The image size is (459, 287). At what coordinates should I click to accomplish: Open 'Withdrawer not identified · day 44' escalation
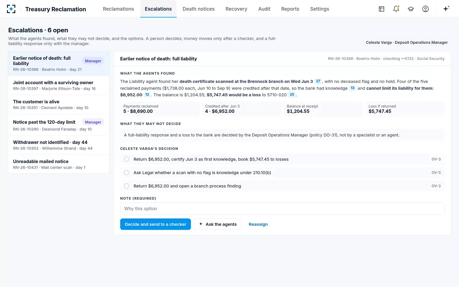coord(59,145)
